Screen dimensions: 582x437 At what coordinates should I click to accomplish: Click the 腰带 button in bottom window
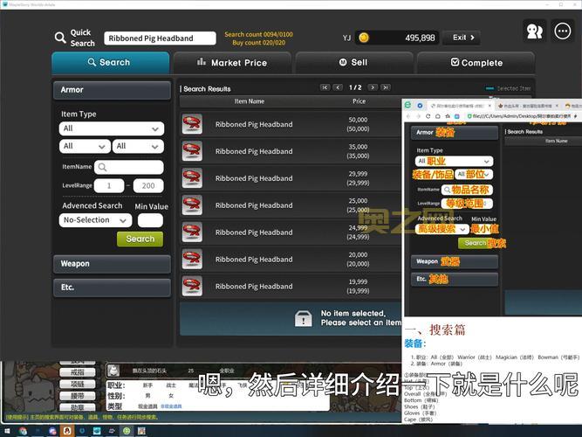pos(77,396)
